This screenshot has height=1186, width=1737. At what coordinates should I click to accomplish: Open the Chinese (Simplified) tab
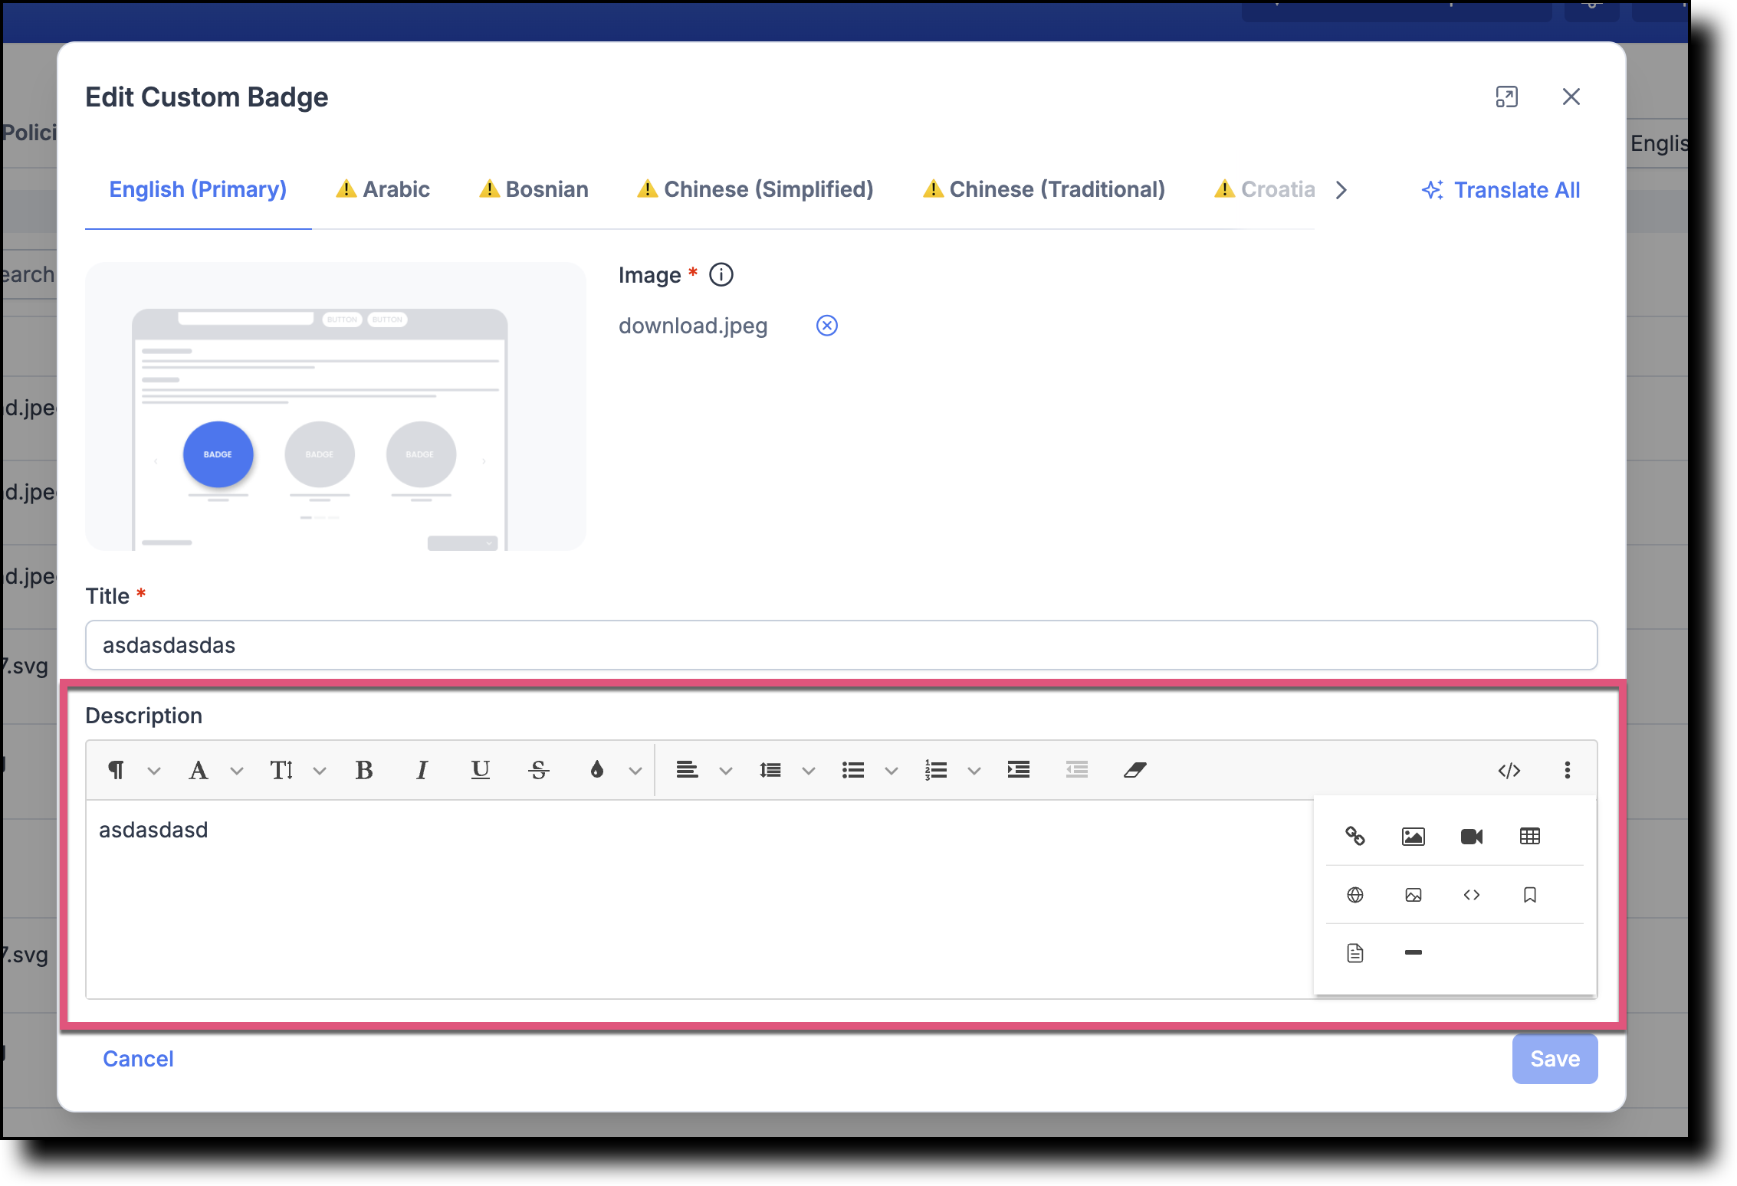755,189
